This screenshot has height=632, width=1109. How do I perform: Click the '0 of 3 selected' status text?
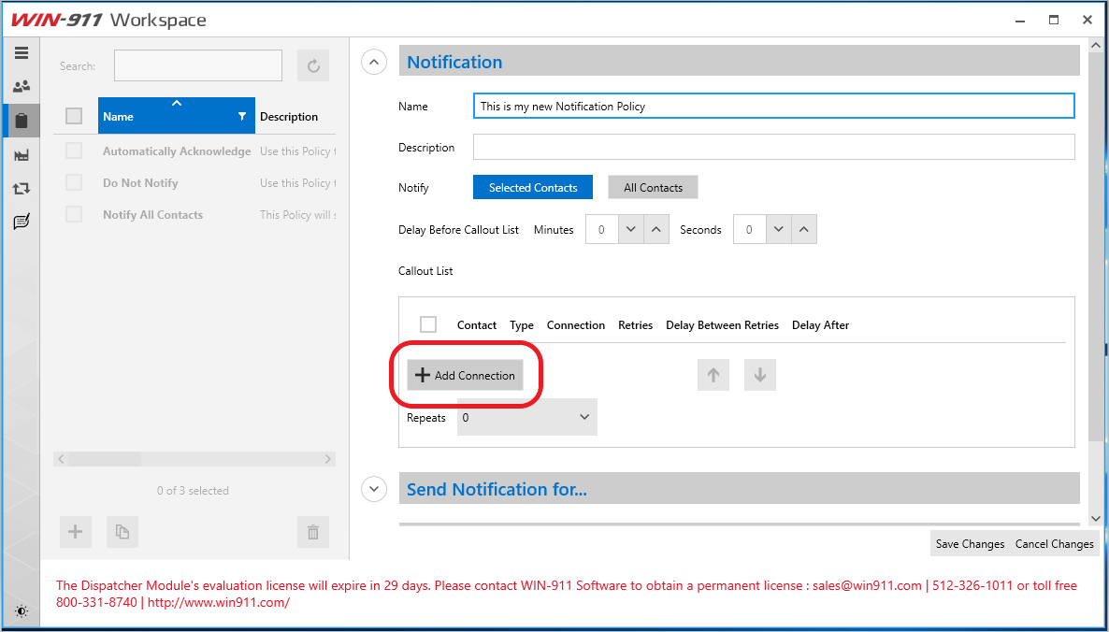193,491
